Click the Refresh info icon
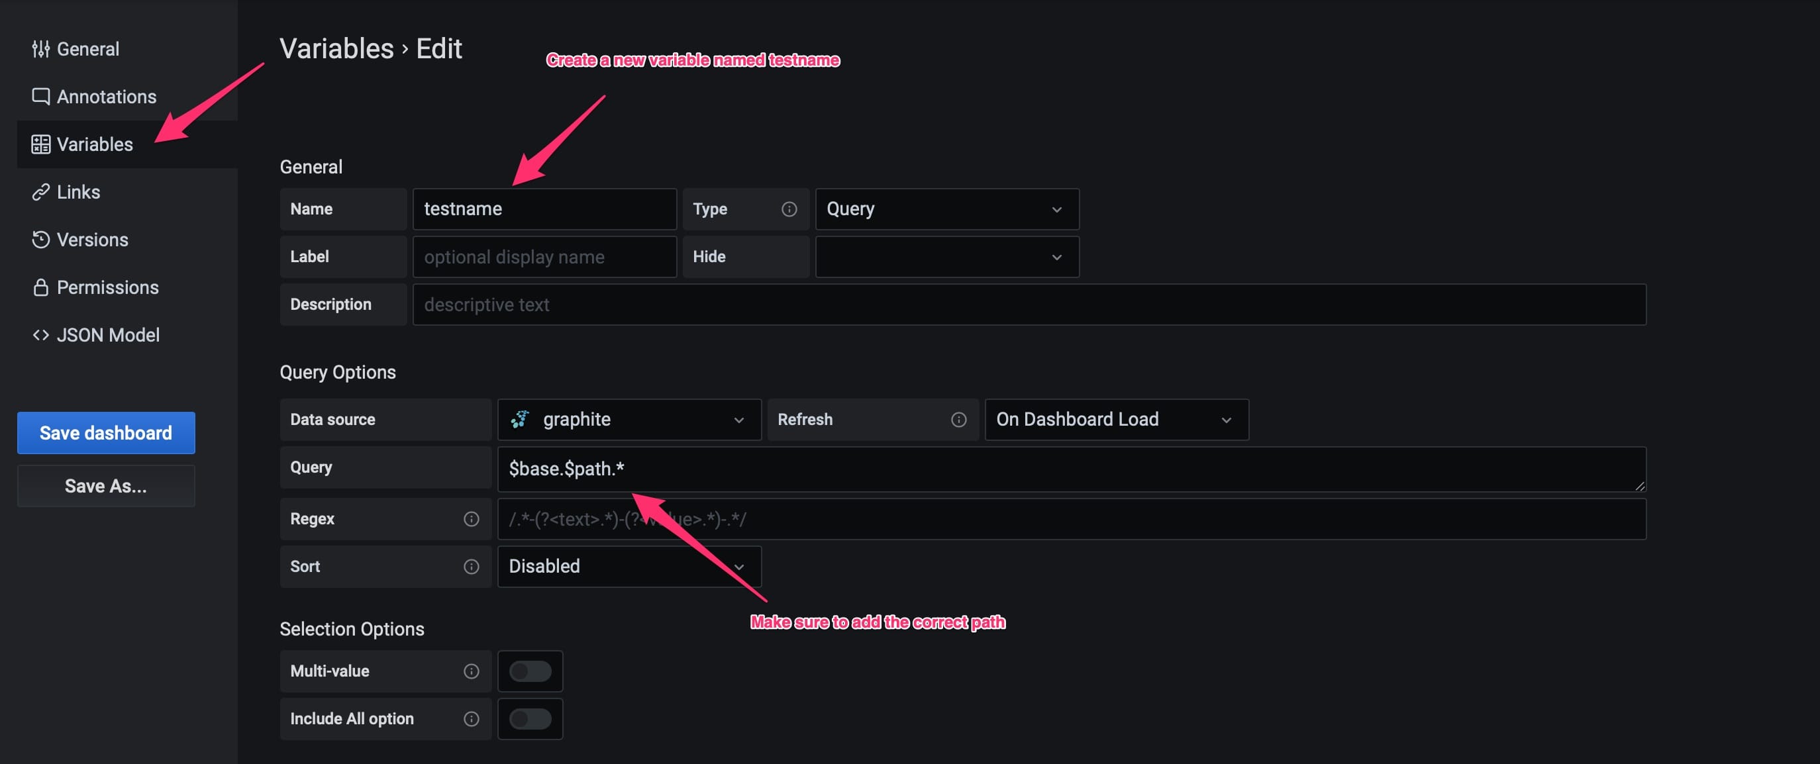The width and height of the screenshot is (1820, 764). 958,420
